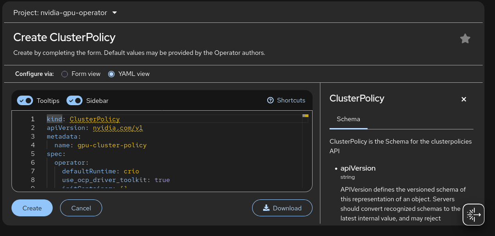Screen dimensions: 495x236
Task: Place cursor on the kind key in line 1
Action: pos(54,119)
